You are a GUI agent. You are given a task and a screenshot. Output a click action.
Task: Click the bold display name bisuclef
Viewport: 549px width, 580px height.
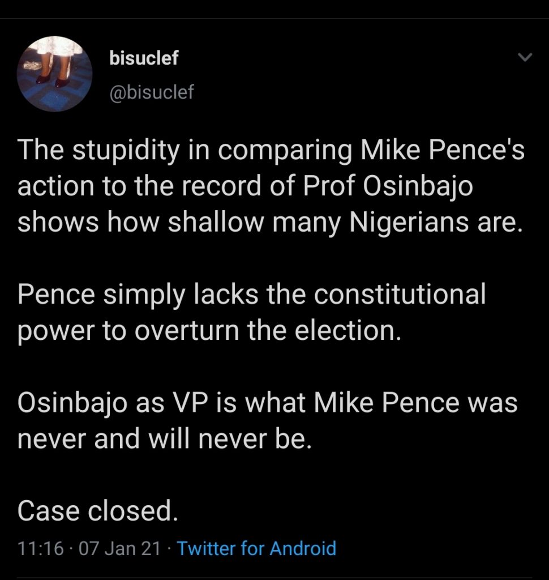[x=143, y=58]
